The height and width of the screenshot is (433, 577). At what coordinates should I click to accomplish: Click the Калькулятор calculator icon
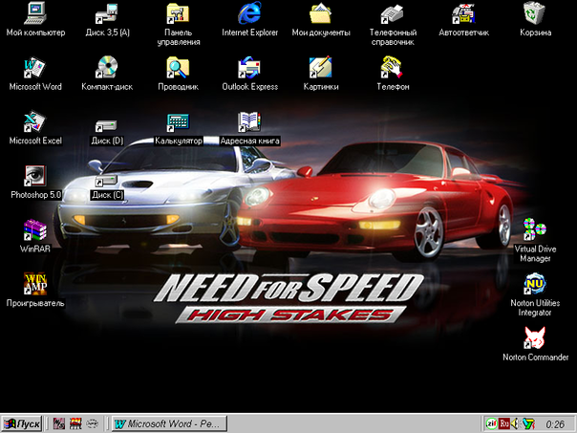click(178, 122)
